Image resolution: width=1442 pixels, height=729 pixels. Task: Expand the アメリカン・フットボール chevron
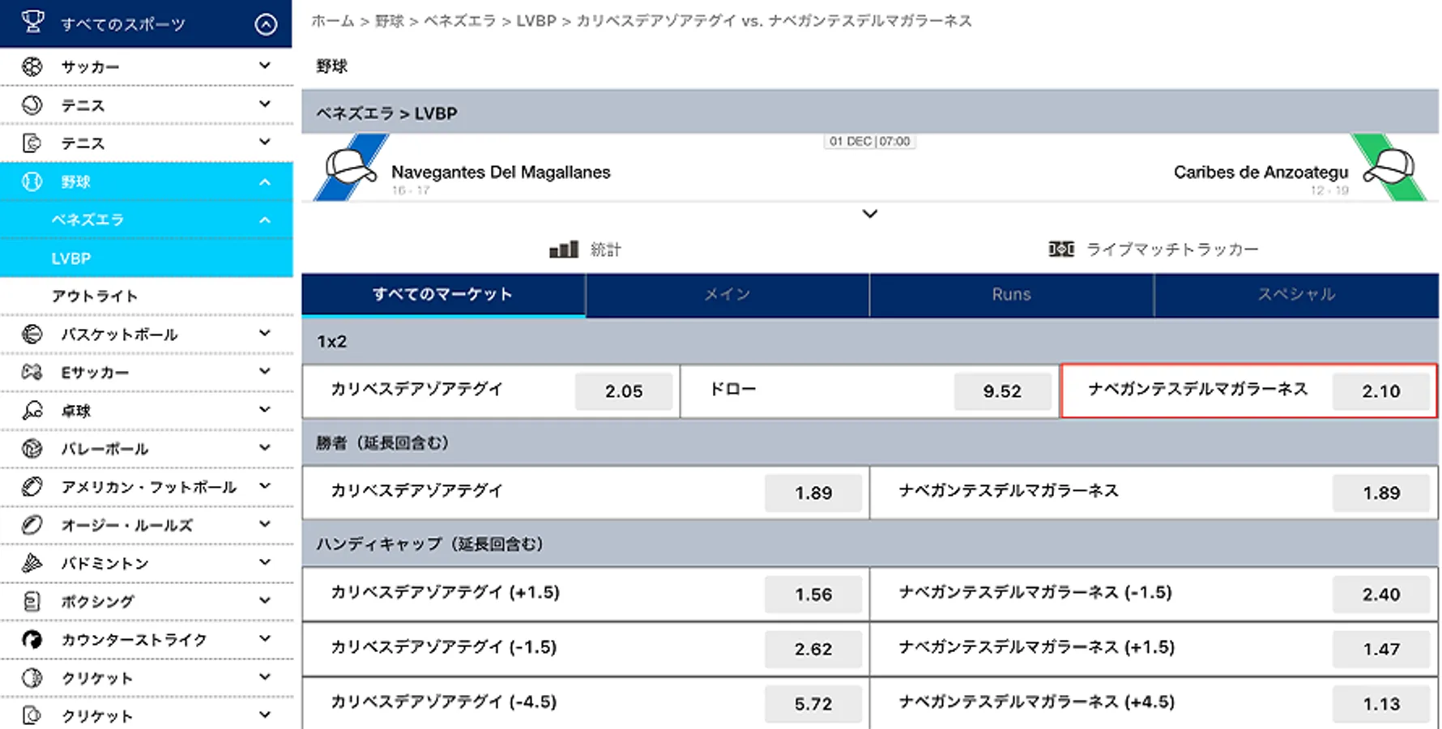coord(265,485)
